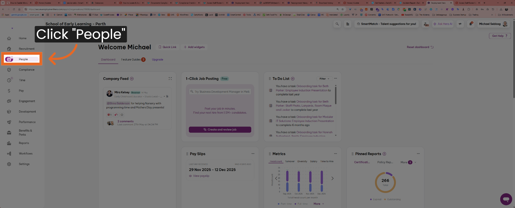Open the organisation building icon in header
Viewport: 515px width, 208px height.
[348, 24]
